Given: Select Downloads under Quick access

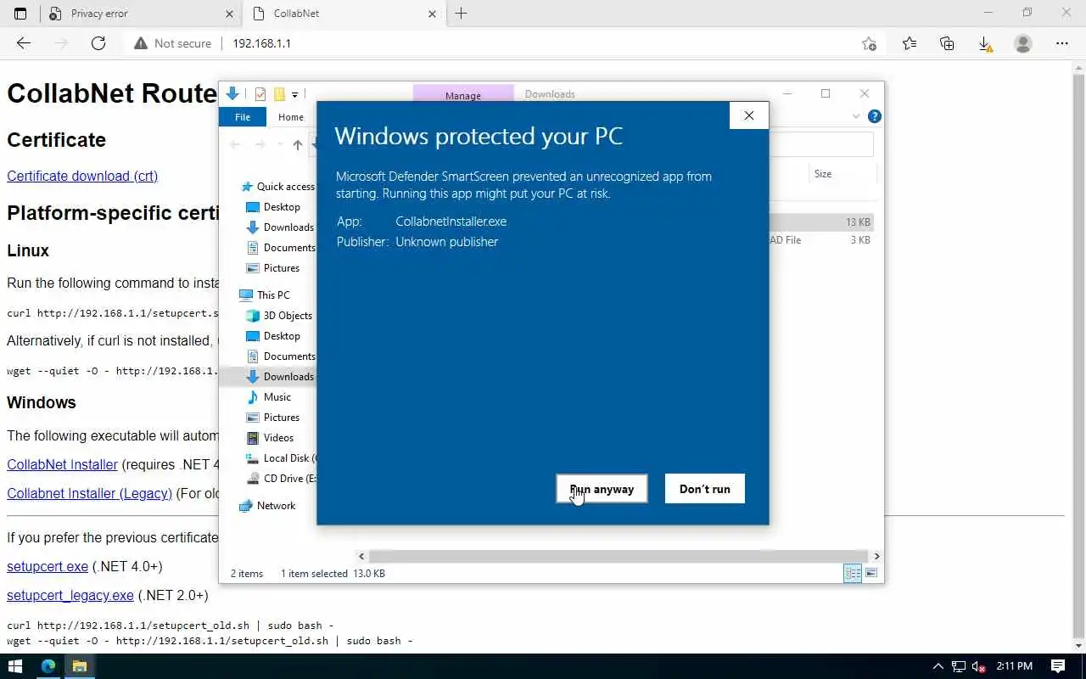Looking at the screenshot, I should pyautogui.click(x=280, y=227).
